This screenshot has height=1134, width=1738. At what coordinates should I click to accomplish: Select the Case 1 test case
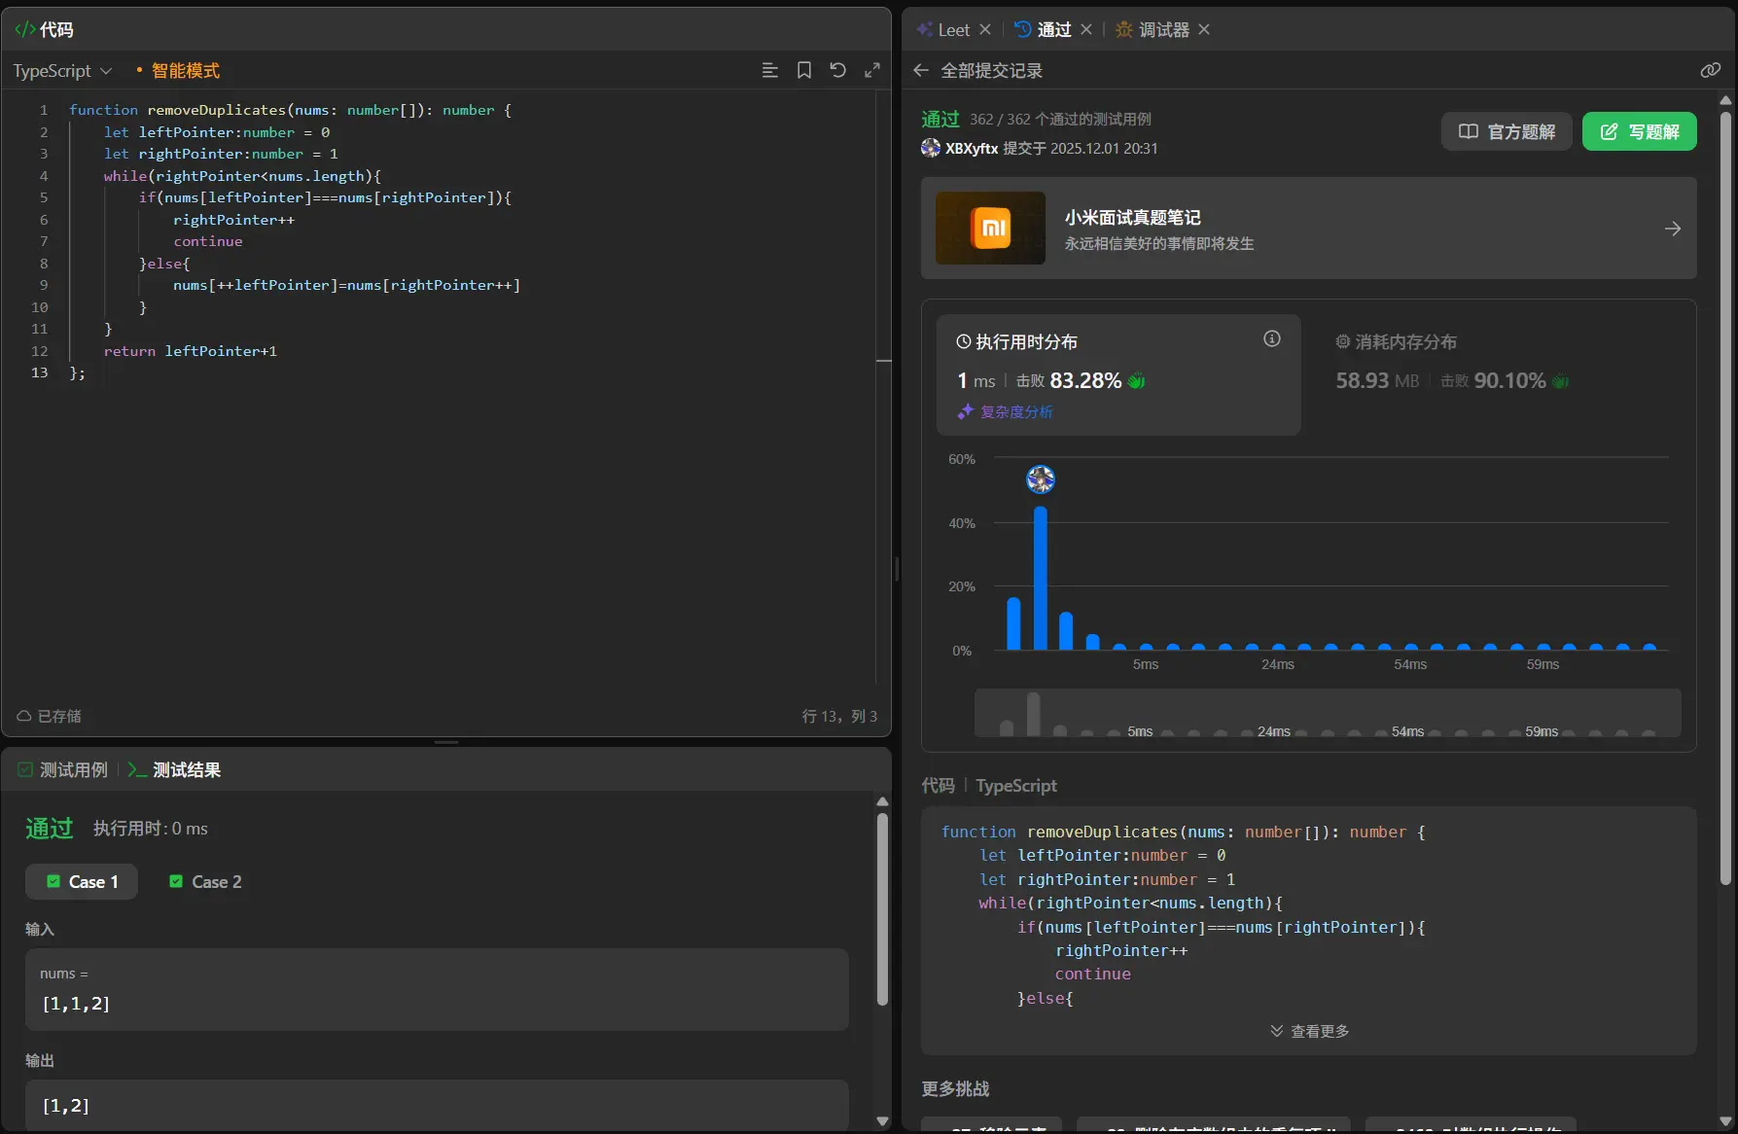coord(82,881)
